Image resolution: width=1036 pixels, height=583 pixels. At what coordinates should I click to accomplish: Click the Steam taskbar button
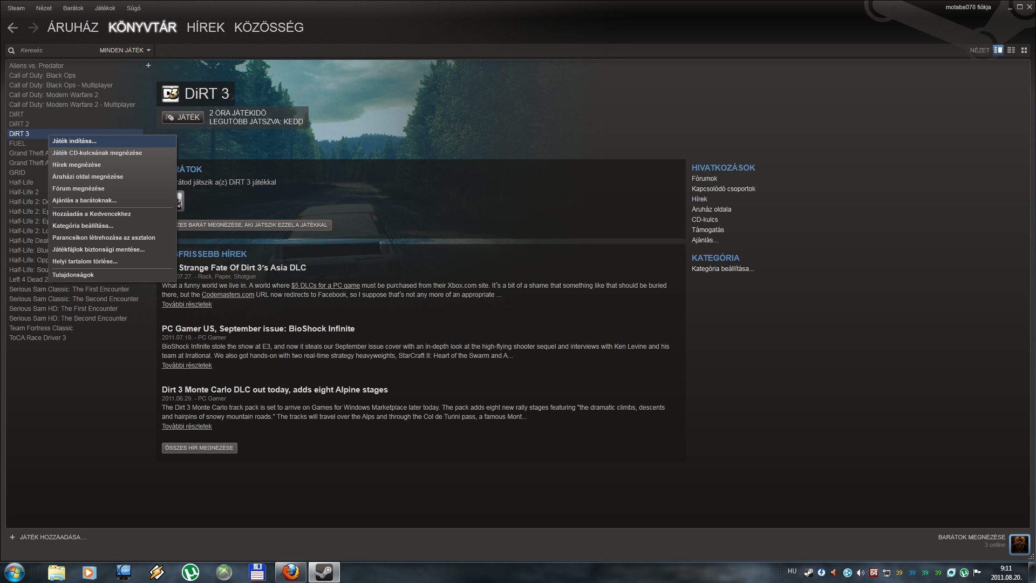[x=324, y=572]
